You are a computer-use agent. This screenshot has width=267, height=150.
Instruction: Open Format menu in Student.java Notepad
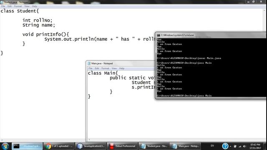[18, 6]
